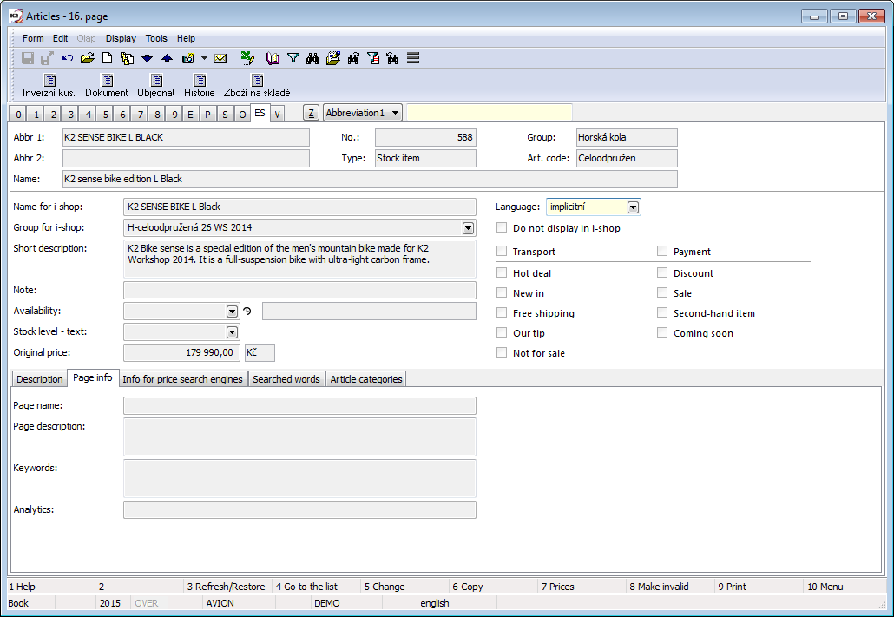Image resolution: width=894 pixels, height=617 pixels.
Task: Open the Group for i-shop dropdown
Action: coord(468,228)
